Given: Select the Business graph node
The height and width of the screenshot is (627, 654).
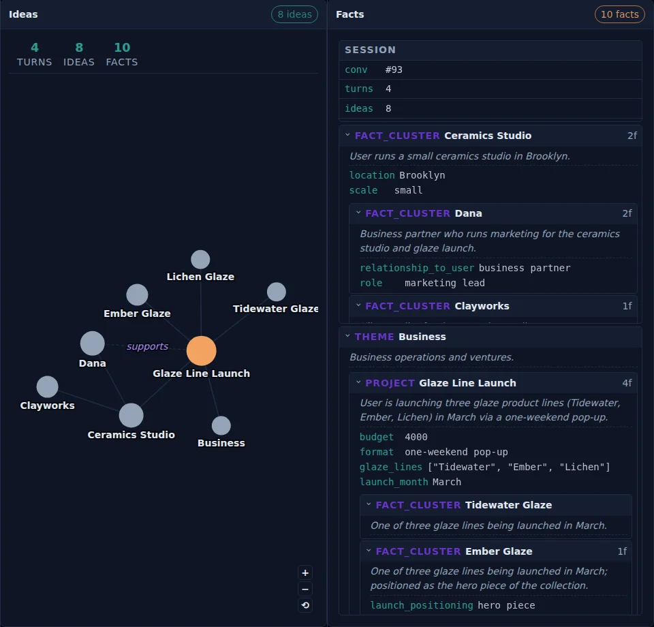Looking at the screenshot, I should tap(221, 425).
